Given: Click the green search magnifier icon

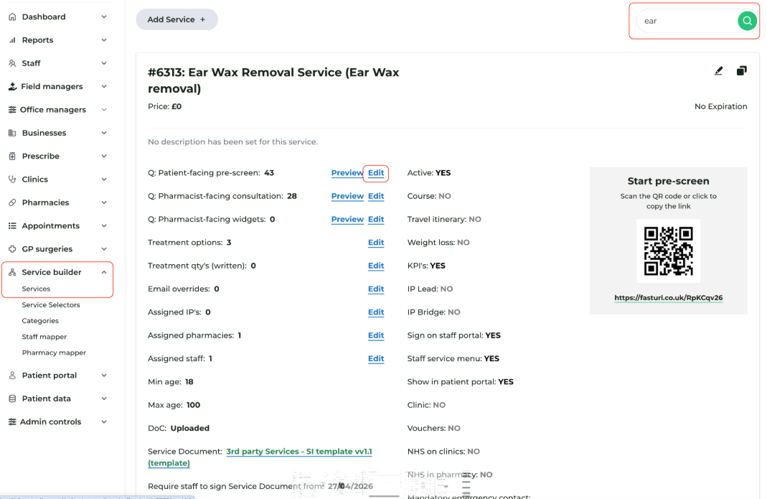Looking at the screenshot, I should click(747, 21).
